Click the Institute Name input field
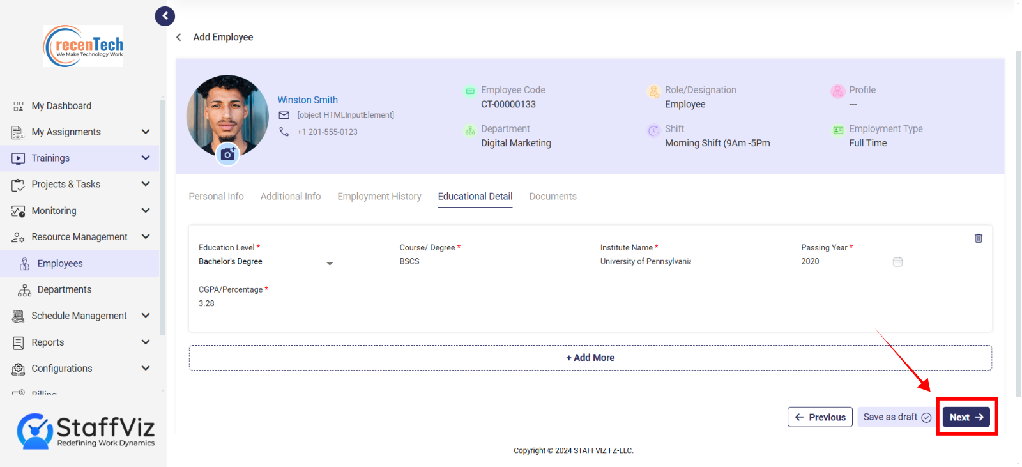Viewport: 1022px width, 467px height. point(646,262)
